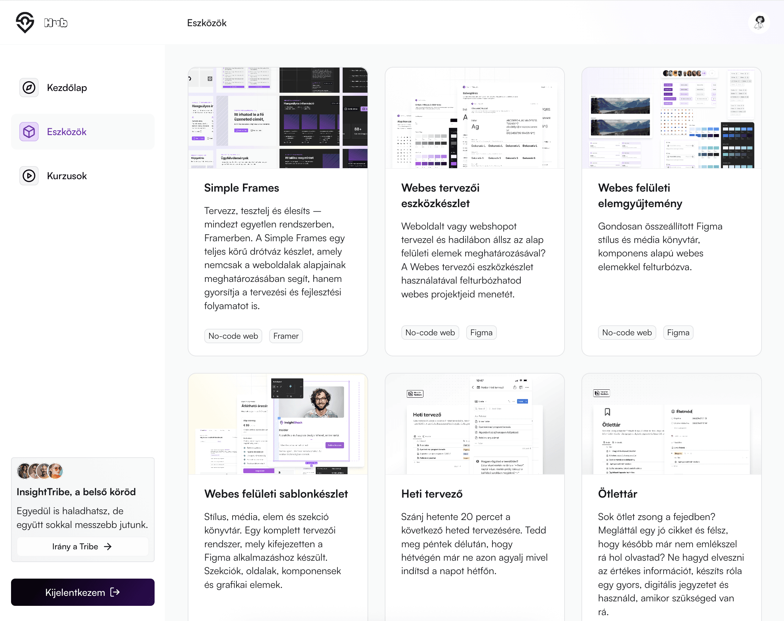Click the description starting 'Stílus, média, elem és szekció'
This screenshot has width=784, height=621.
273,551
